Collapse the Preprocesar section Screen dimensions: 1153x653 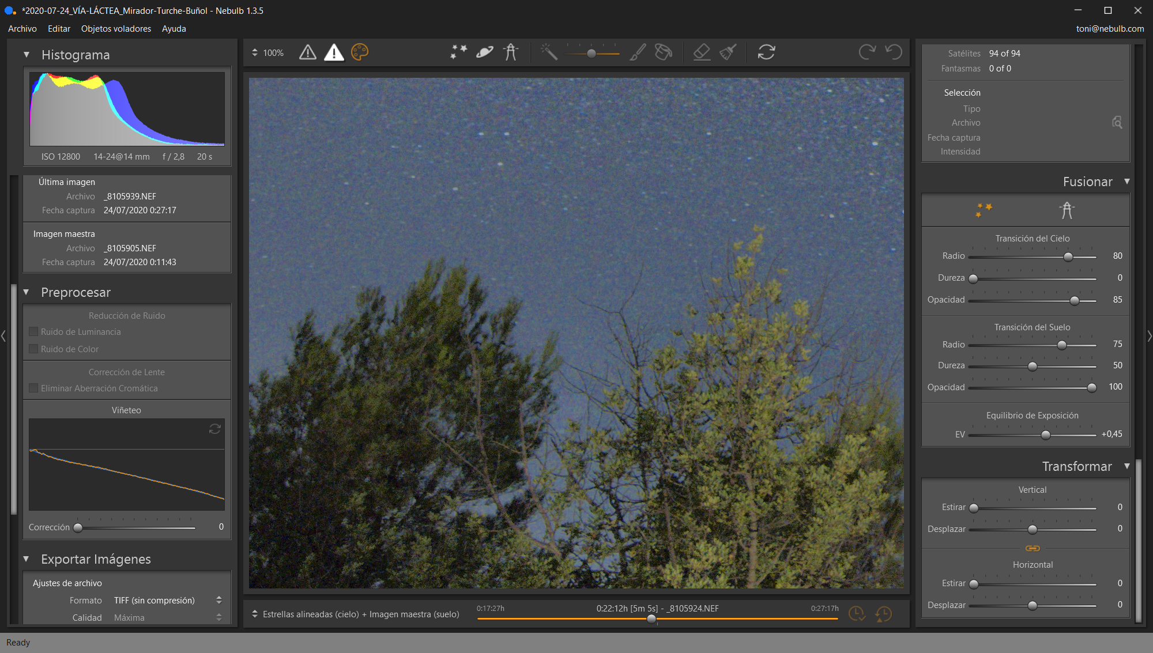point(27,292)
